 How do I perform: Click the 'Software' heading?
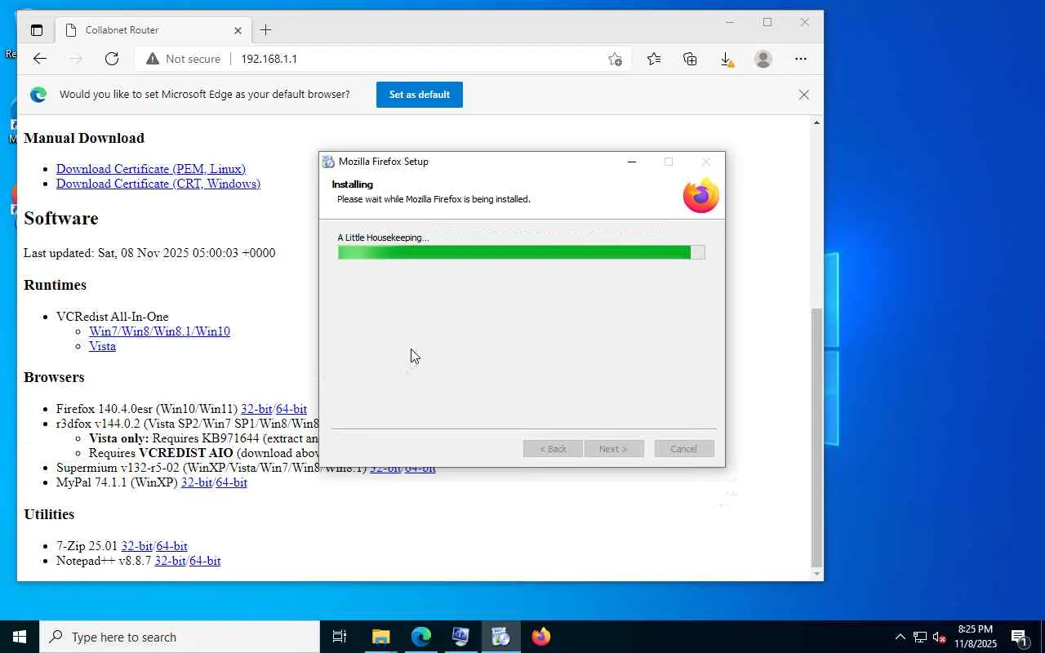pyautogui.click(x=61, y=218)
